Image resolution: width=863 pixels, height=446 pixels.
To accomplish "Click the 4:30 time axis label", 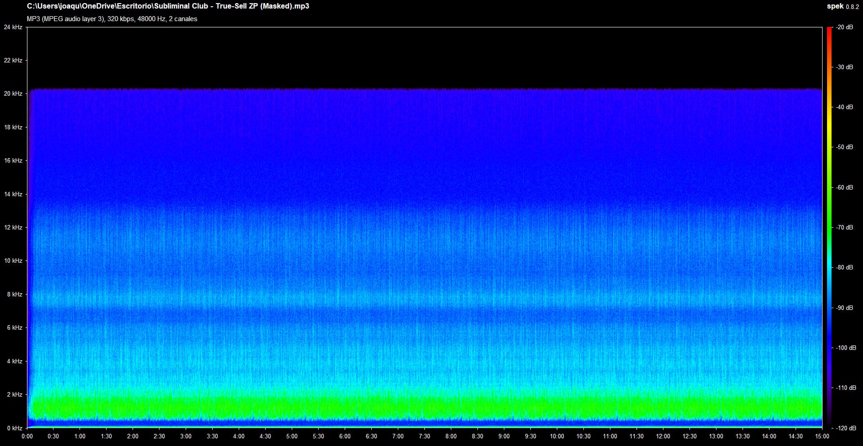I will [x=266, y=436].
